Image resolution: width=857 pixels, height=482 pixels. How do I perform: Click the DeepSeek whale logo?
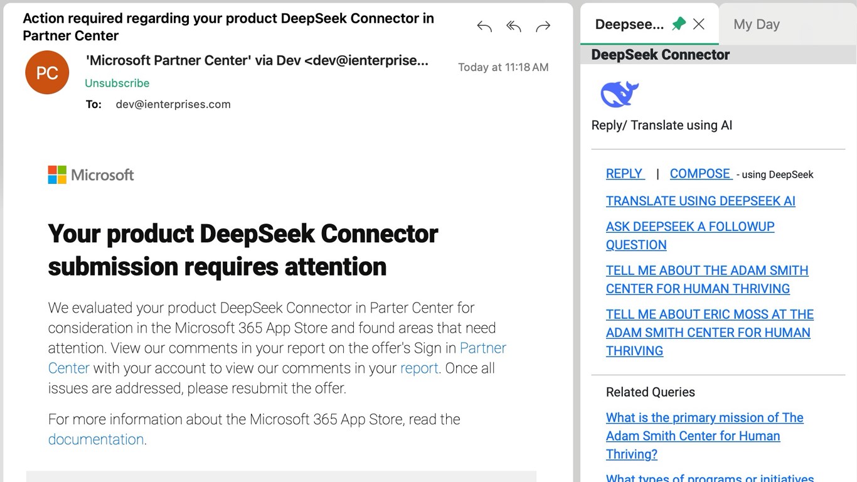point(619,94)
